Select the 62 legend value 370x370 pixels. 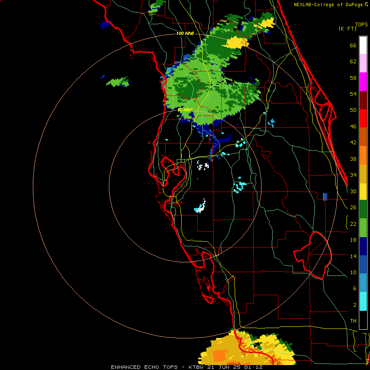pos(353,62)
